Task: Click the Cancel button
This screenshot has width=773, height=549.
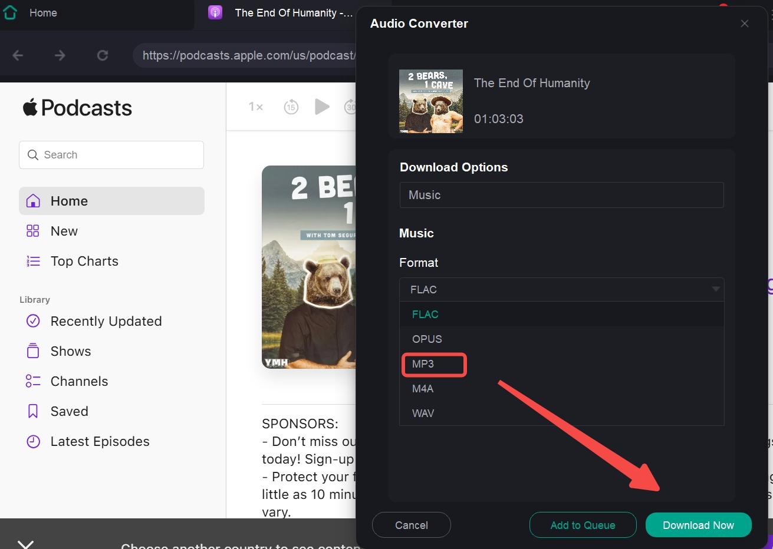Action: 412,525
